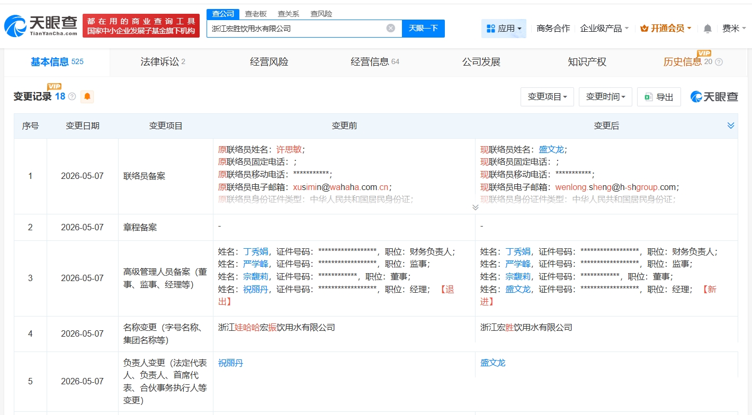Click the orange bell beside 变更记录
The height and width of the screenshot is (415, 752).
(x=87, y=96)
